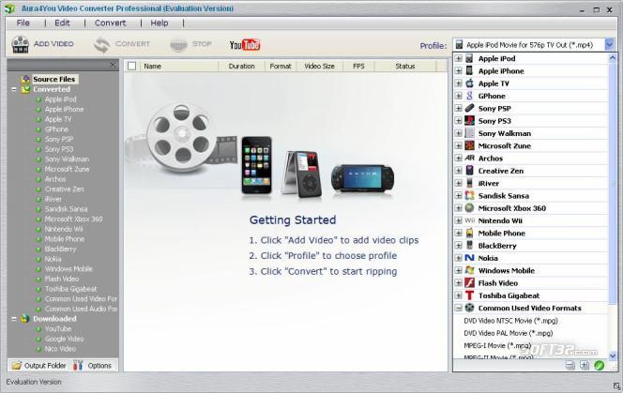This screenshot has width=623, height=393.
Task: Click the Status column header
Action: click(x=405, y=67)
